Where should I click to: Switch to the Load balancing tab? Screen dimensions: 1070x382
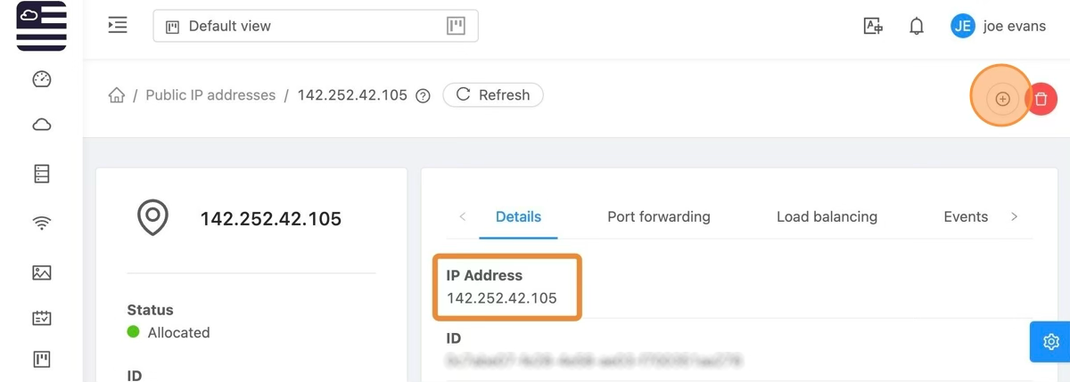click(827, 216)
